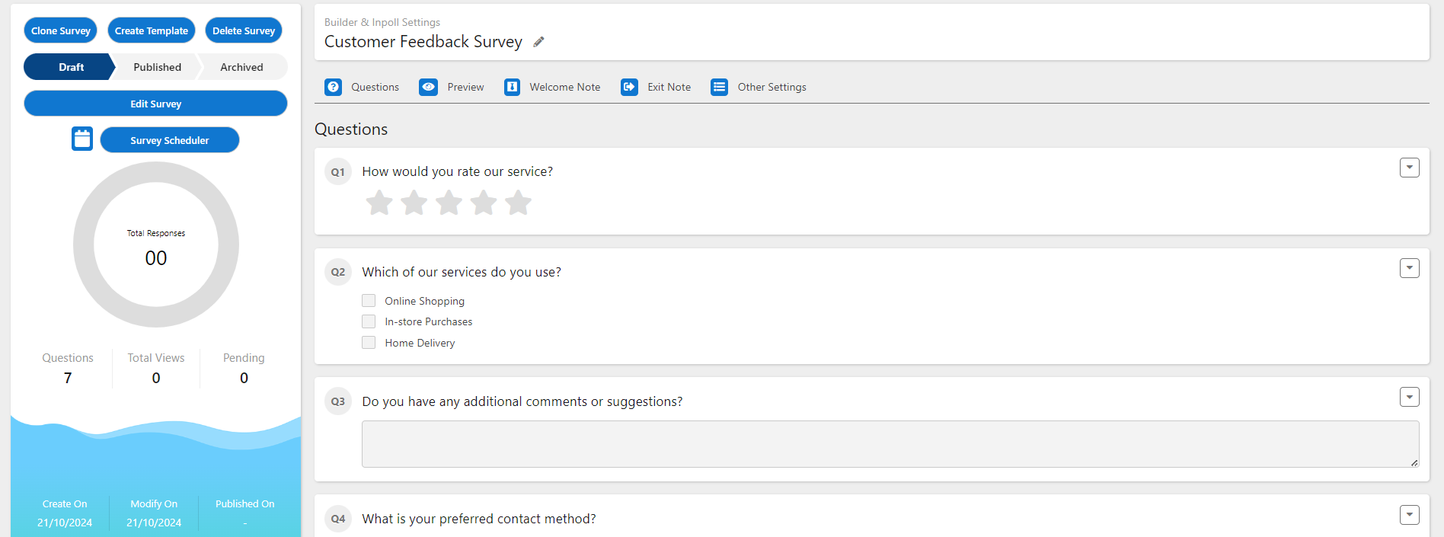Click the 'In-store Purchases' option label
This screenshot has height=537, width=1444.
[429, 321]
